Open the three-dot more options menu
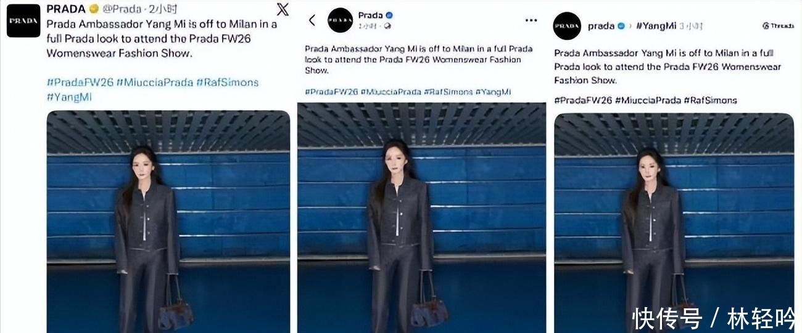Screen dimensions: 802x333 (x=531, y=20)
